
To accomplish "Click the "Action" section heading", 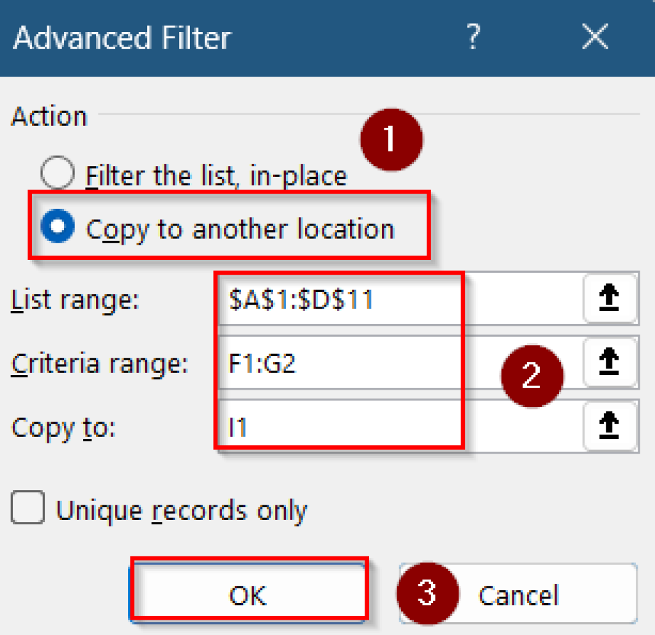I will point(49,116).
